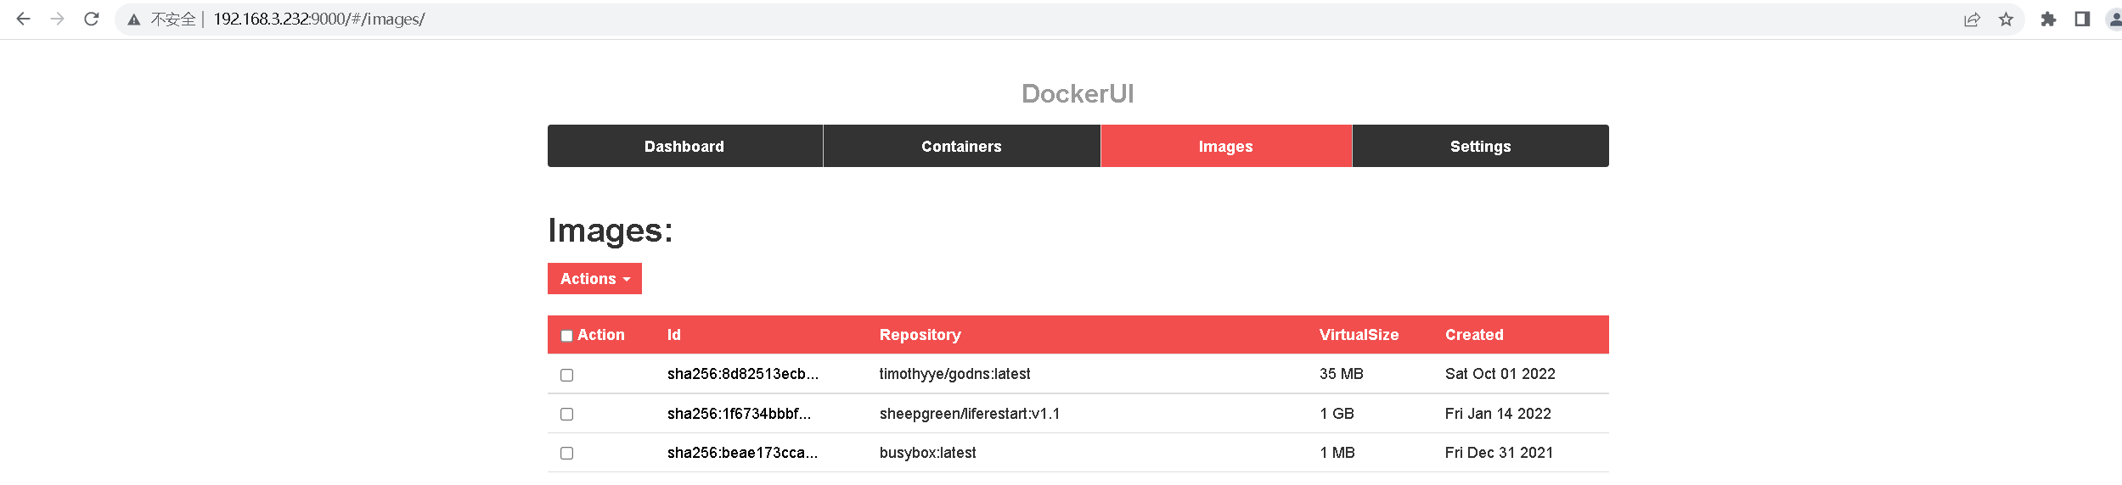Toggle the browser side panel icon

point(2082,19)
